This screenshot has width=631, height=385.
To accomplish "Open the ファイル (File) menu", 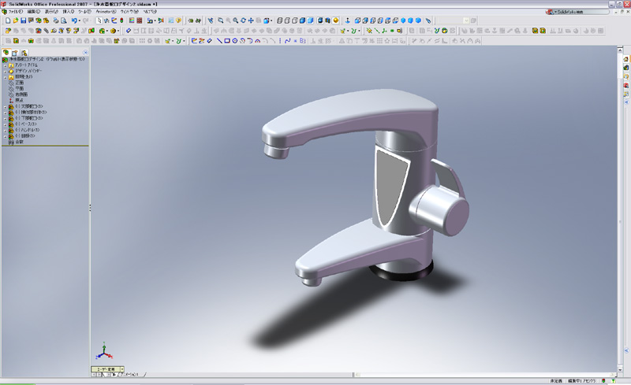I will pyautogui.click(x=14, y=12).
